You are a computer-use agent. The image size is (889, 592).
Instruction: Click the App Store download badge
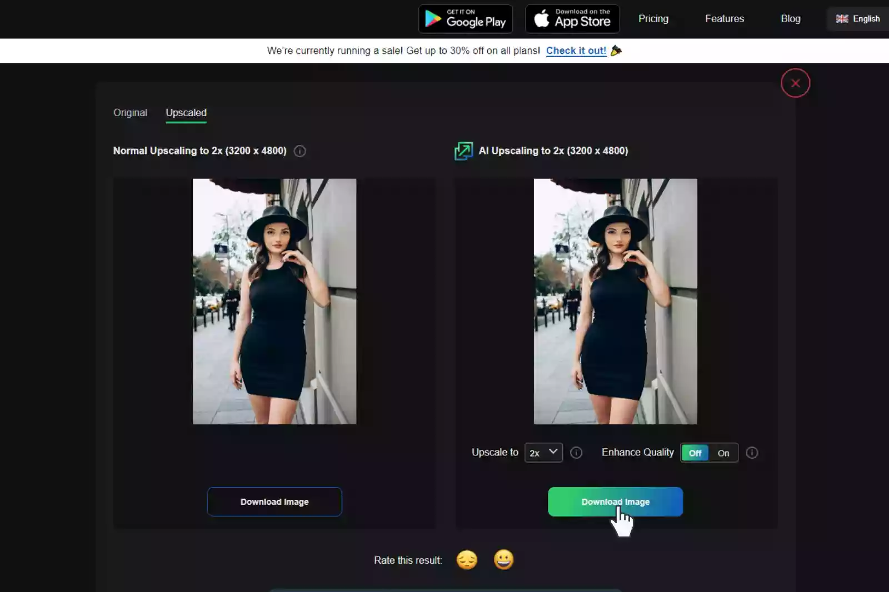click(x=572, y=19)
